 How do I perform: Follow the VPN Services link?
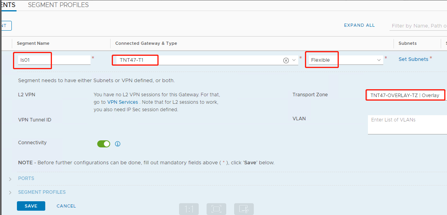pos(123,102)
